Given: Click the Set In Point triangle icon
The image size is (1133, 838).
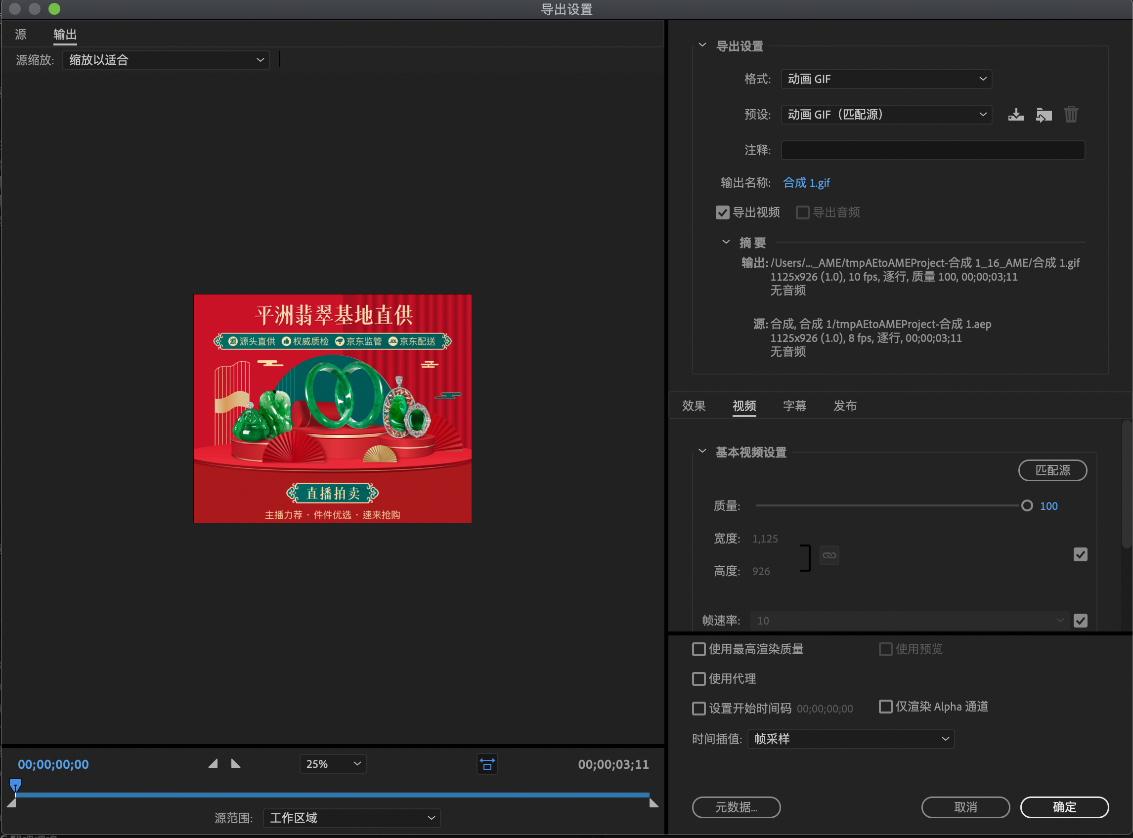Looking at the screenshot, I should click(213, 763).
